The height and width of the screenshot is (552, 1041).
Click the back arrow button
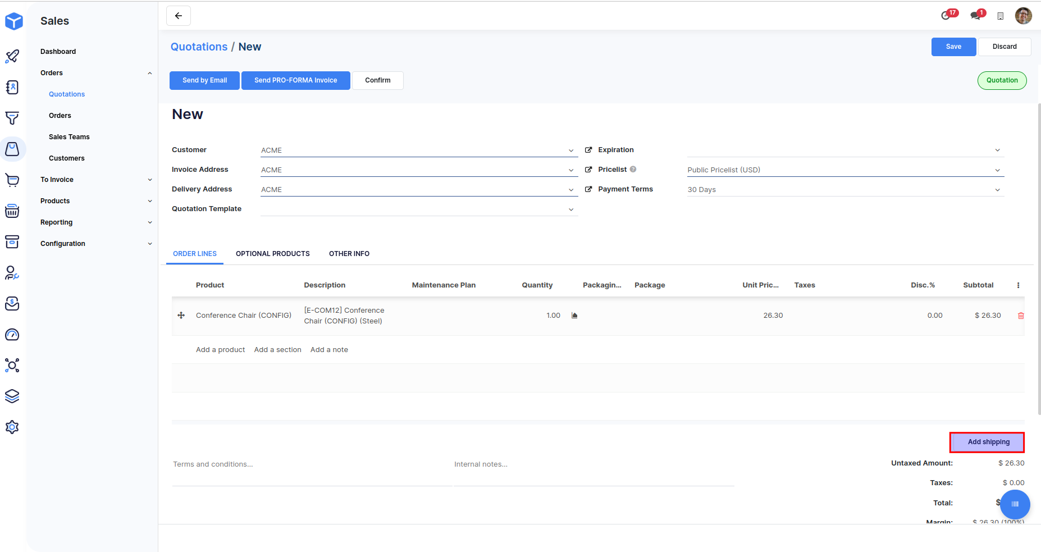click(x=179, y=16)
